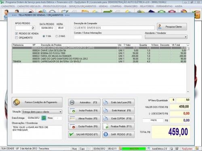Select the 2 VIAS radio option
This screenshot has height=151, width=202.
coord(57,36)
